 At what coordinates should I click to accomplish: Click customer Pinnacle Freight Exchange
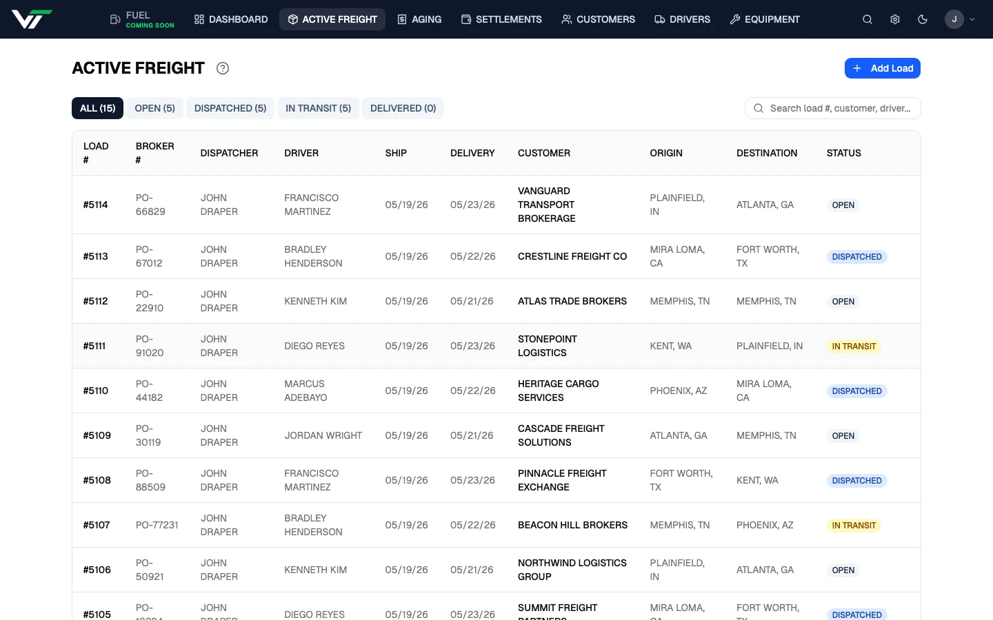(562, 480)
